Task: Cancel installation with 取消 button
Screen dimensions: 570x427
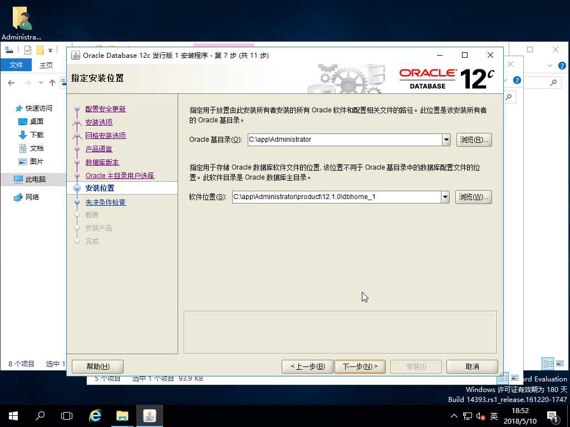Action: pos(472,367)
